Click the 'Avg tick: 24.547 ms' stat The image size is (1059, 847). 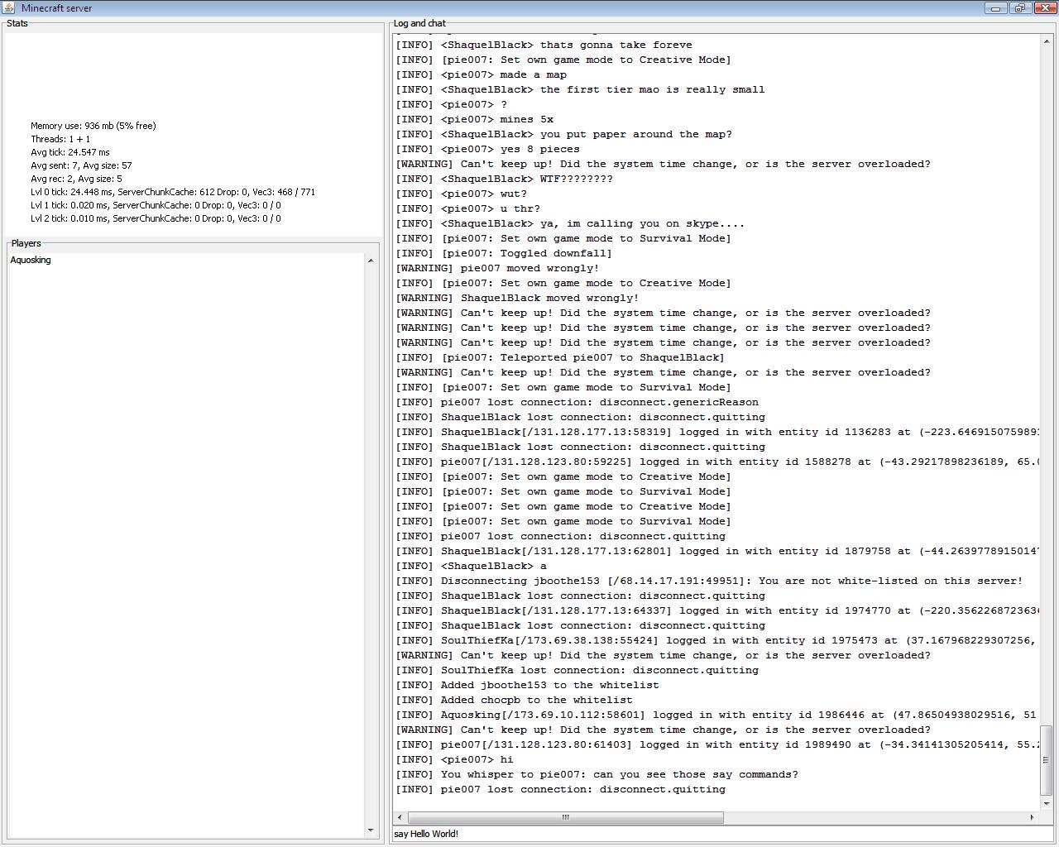pyautogui.click(x=70, y=152)
